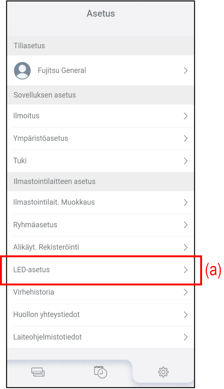Image resolution: width=224 pixels, height=389 pixels.
Task: Open Ilmastointilait. Muokkaus entry
Action: (54, 202)
